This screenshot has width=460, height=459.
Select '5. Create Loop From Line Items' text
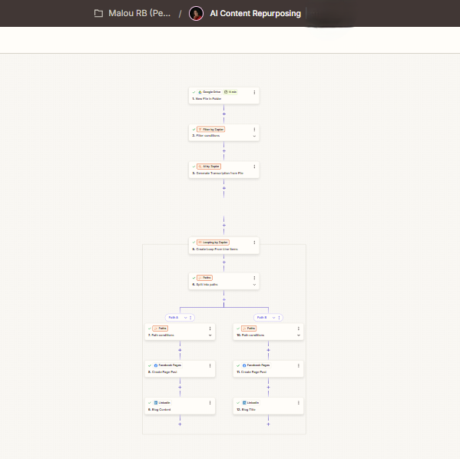click(215, 249)
